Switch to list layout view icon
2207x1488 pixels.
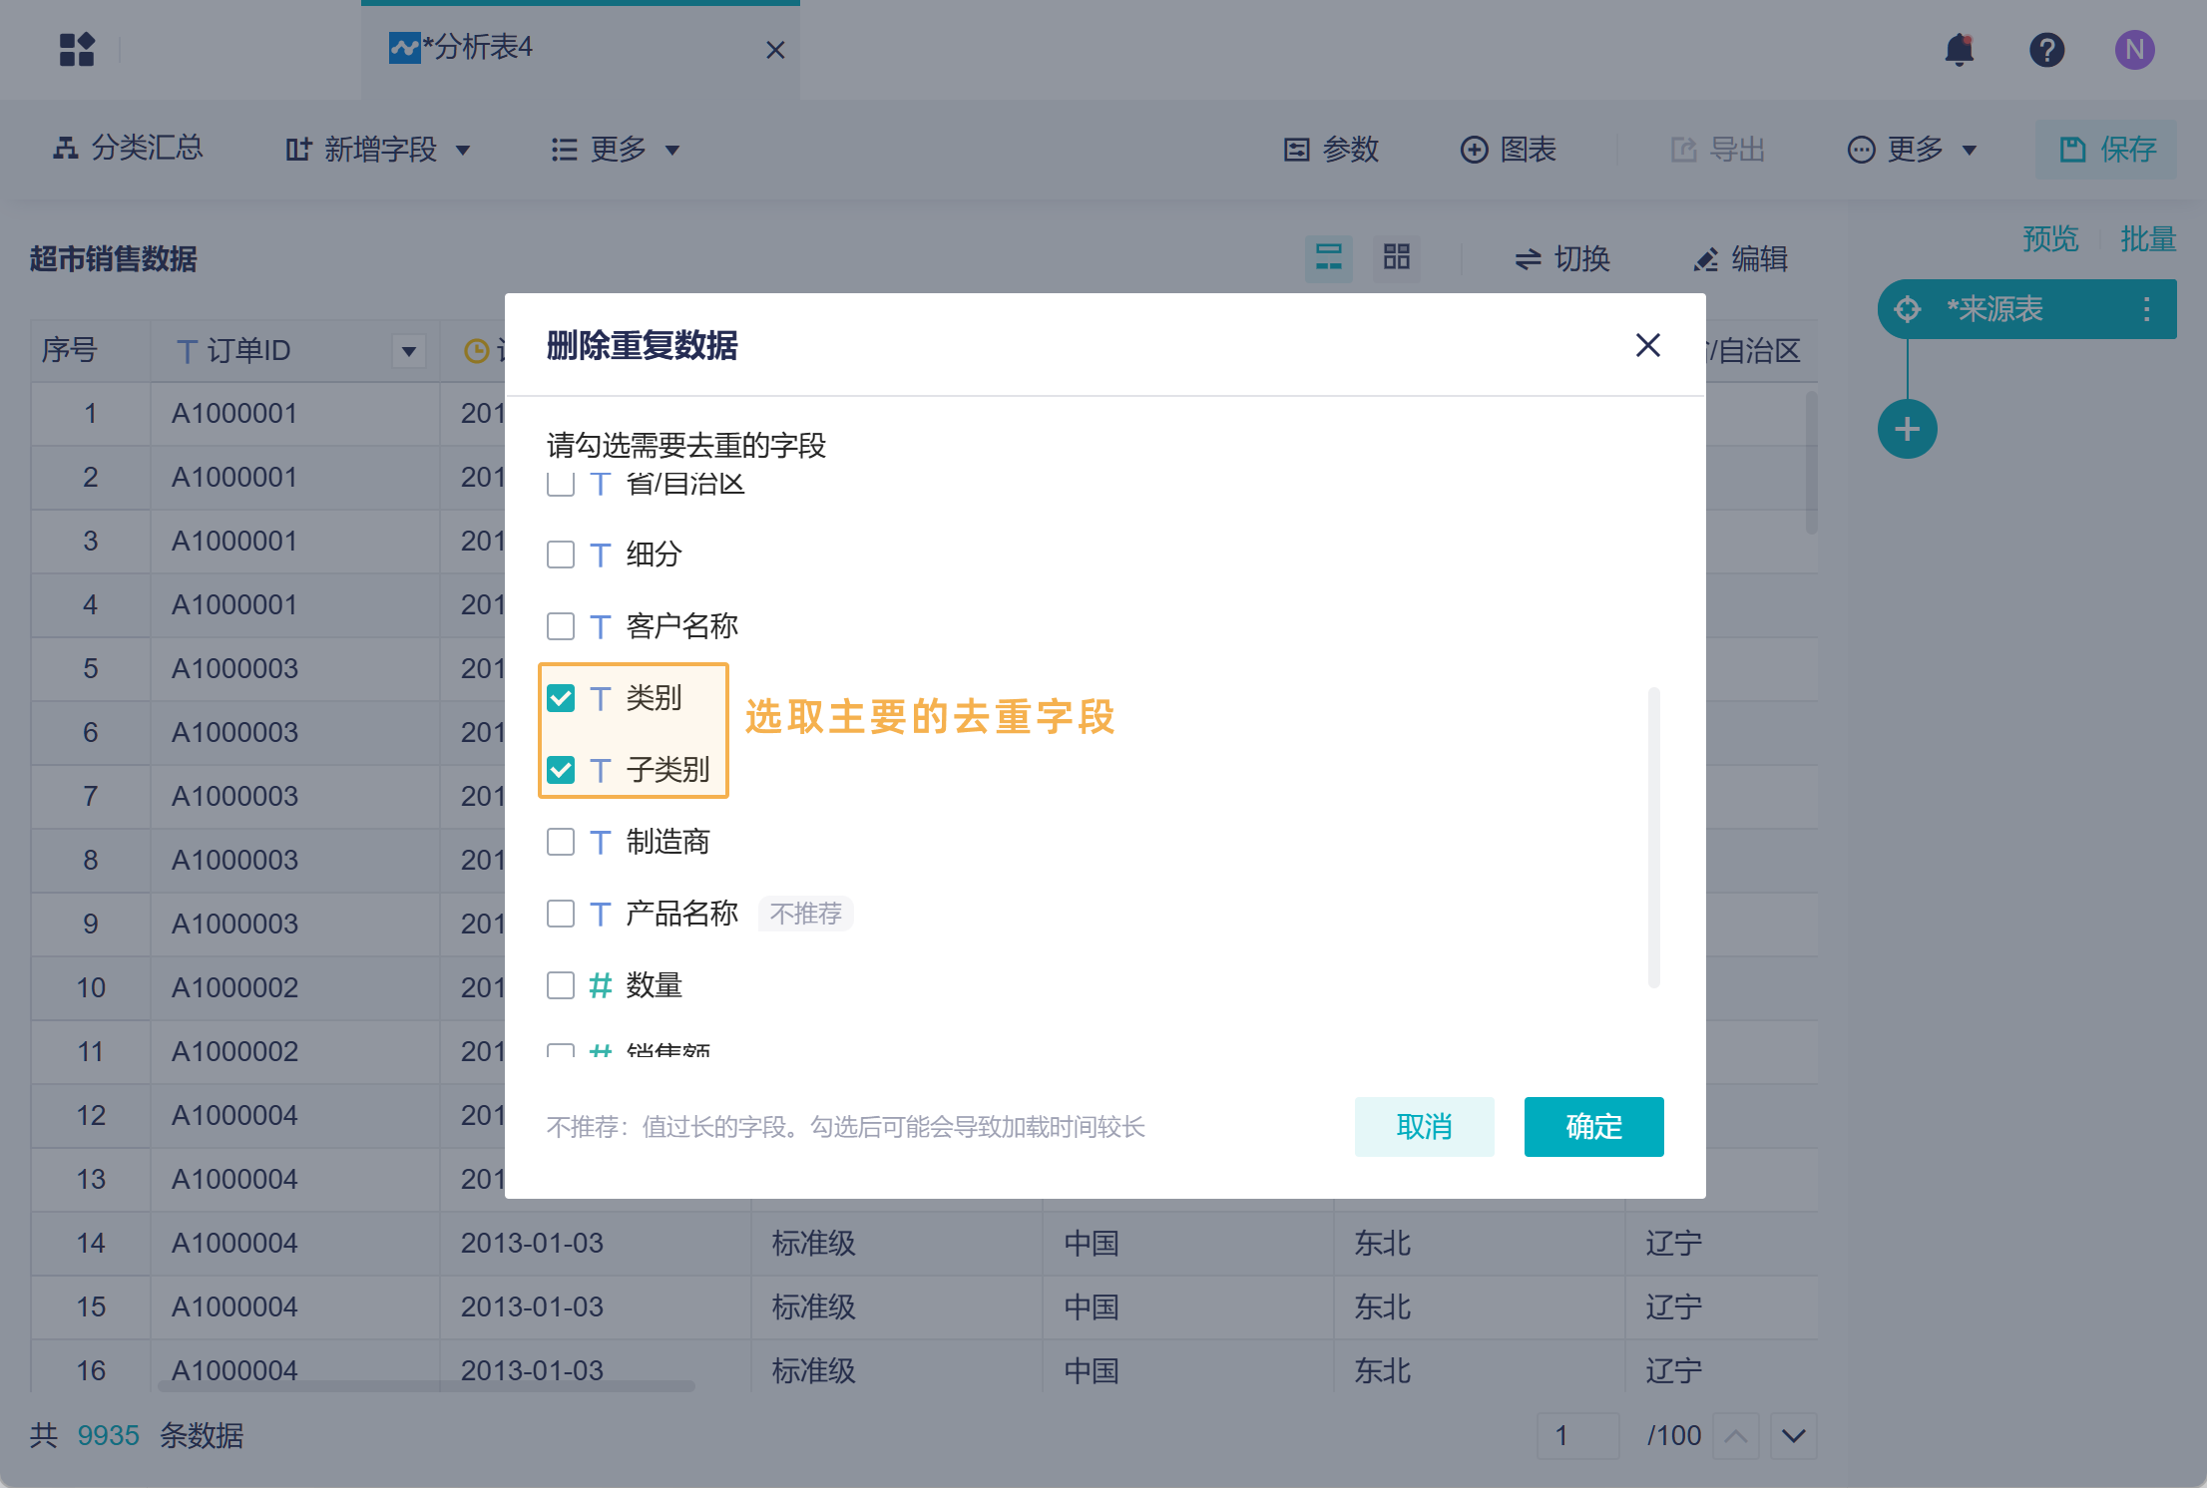pos(1328,258)
